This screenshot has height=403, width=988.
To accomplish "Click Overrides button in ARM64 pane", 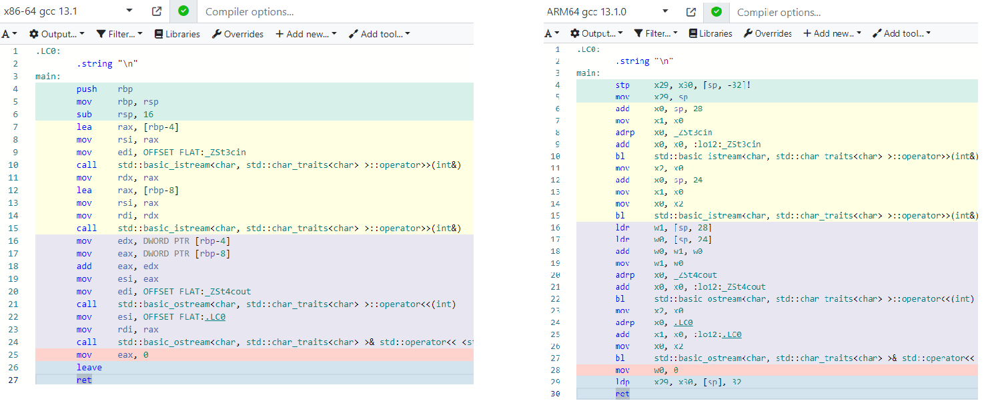I will 767,33.
